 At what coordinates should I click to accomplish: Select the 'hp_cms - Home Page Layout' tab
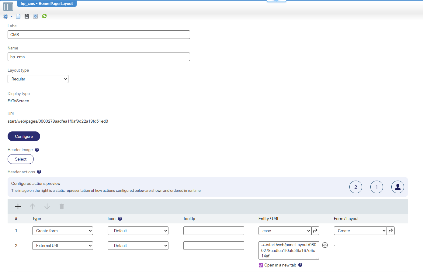(x=47, y=4)
